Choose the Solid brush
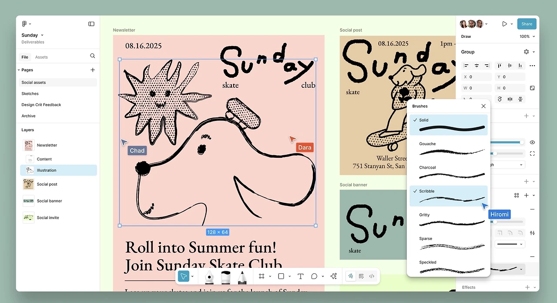The image size is (557, 303). pyautogui.click(x=449, y=125)
